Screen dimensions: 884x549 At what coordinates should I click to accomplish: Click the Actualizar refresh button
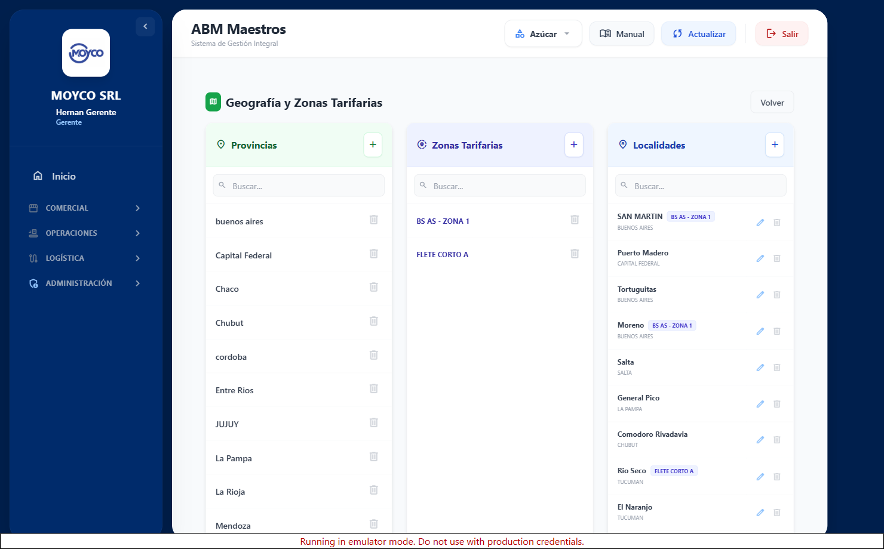click(x=698, y=34)
